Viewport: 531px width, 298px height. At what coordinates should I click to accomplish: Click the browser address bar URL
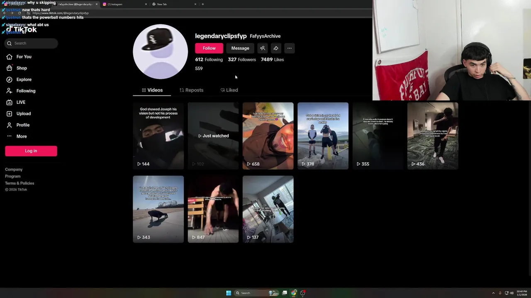point(61,13)
